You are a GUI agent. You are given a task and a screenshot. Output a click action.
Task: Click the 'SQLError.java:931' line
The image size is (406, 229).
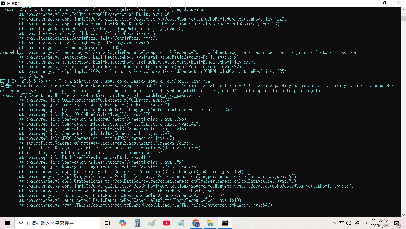[96, 105]
